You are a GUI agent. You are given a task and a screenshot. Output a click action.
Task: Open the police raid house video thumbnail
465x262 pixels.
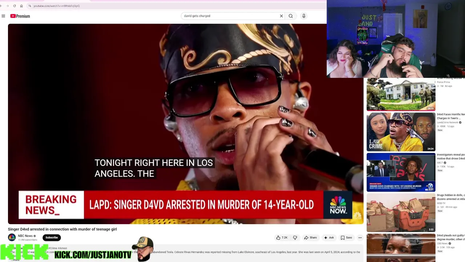401,94
